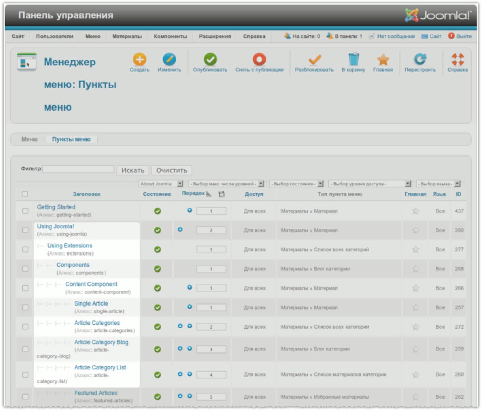Open the About Joomla menu dropdown
Screen dimensions: 482x411
161,184
